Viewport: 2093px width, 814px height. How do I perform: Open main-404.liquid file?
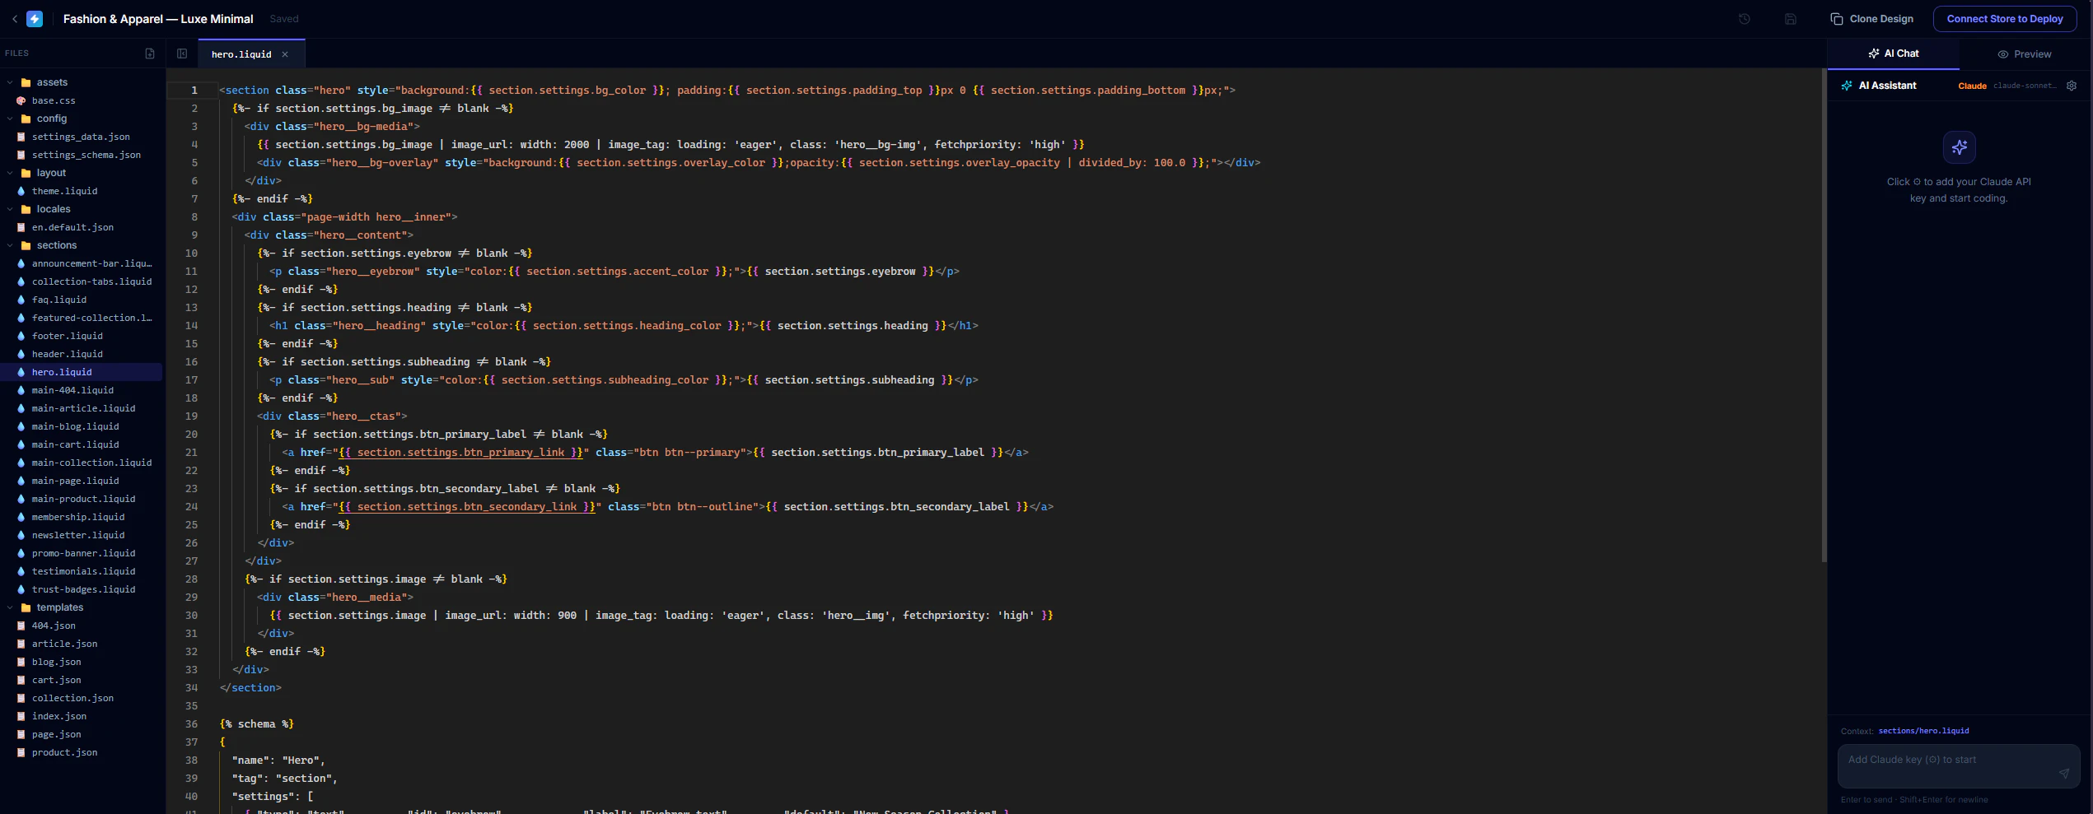click(x=82, y=390)
